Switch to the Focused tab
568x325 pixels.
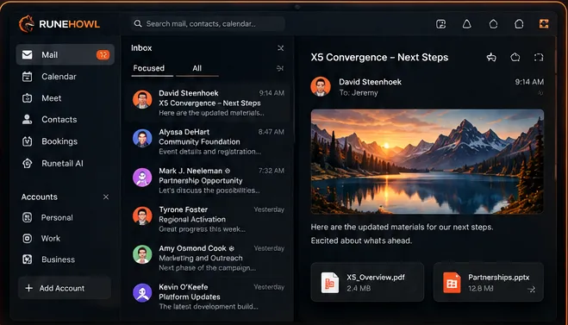click(x=149, y=68)
